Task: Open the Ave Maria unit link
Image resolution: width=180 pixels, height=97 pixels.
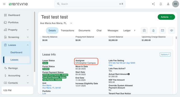Action: [x=47, y=86]
